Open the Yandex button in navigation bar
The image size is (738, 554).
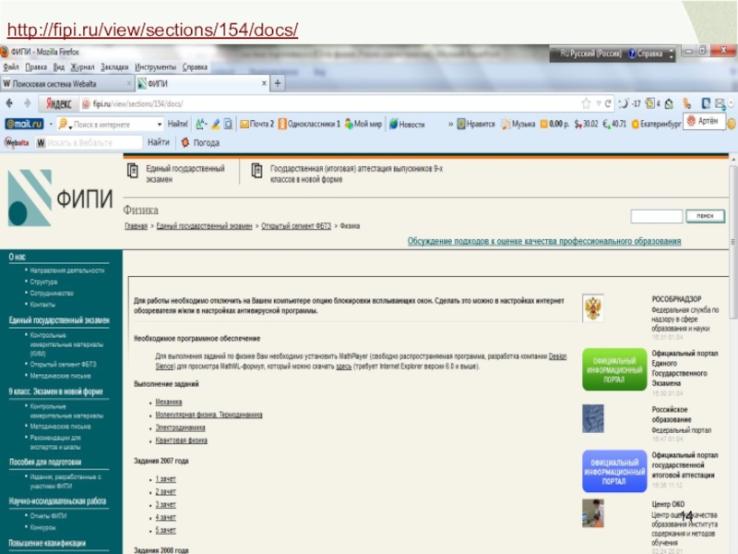[x=58, y=103]
